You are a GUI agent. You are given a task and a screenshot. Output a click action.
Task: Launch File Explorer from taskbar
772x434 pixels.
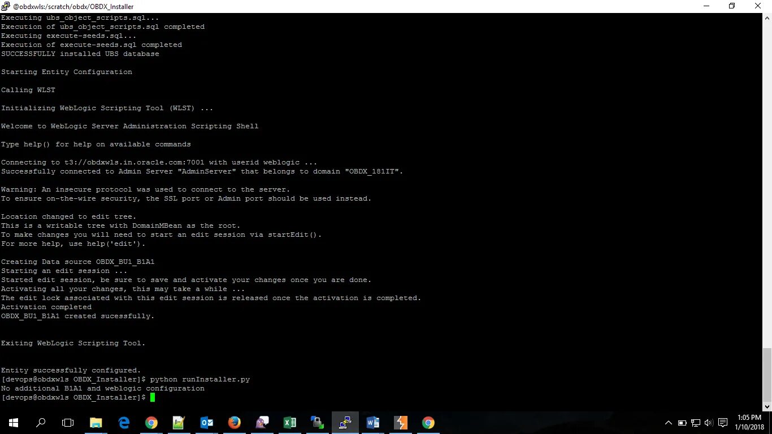click(x=96, y=422)
